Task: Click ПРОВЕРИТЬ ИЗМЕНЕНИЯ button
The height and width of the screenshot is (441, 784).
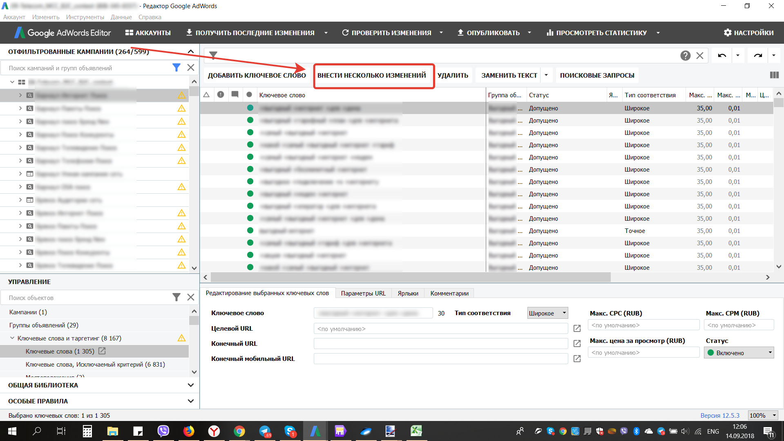Action: click(386, 33)
